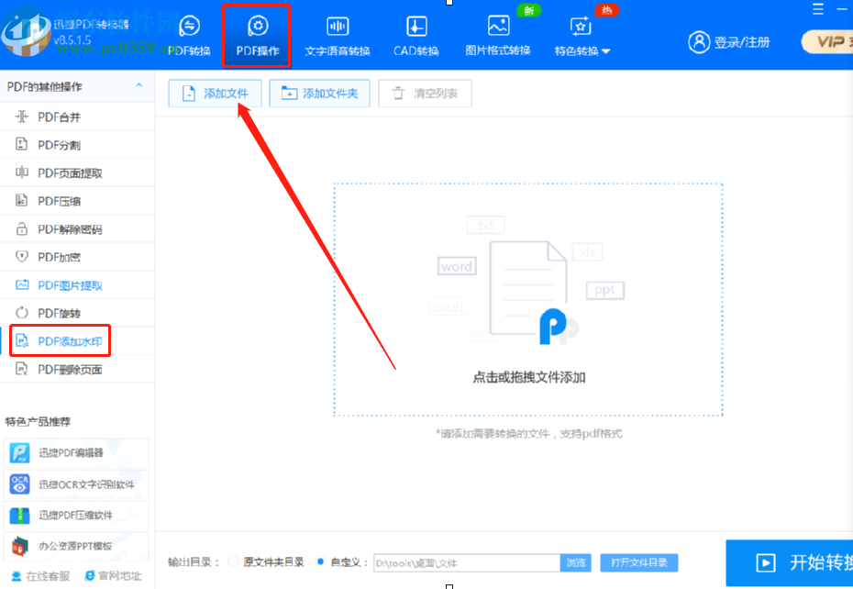Click the 清空列表 button
This screenshot has height=589, width=853.
425,93
